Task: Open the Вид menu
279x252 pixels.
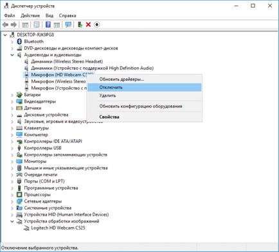Action: pyautogui.click(x=50, y=15)
